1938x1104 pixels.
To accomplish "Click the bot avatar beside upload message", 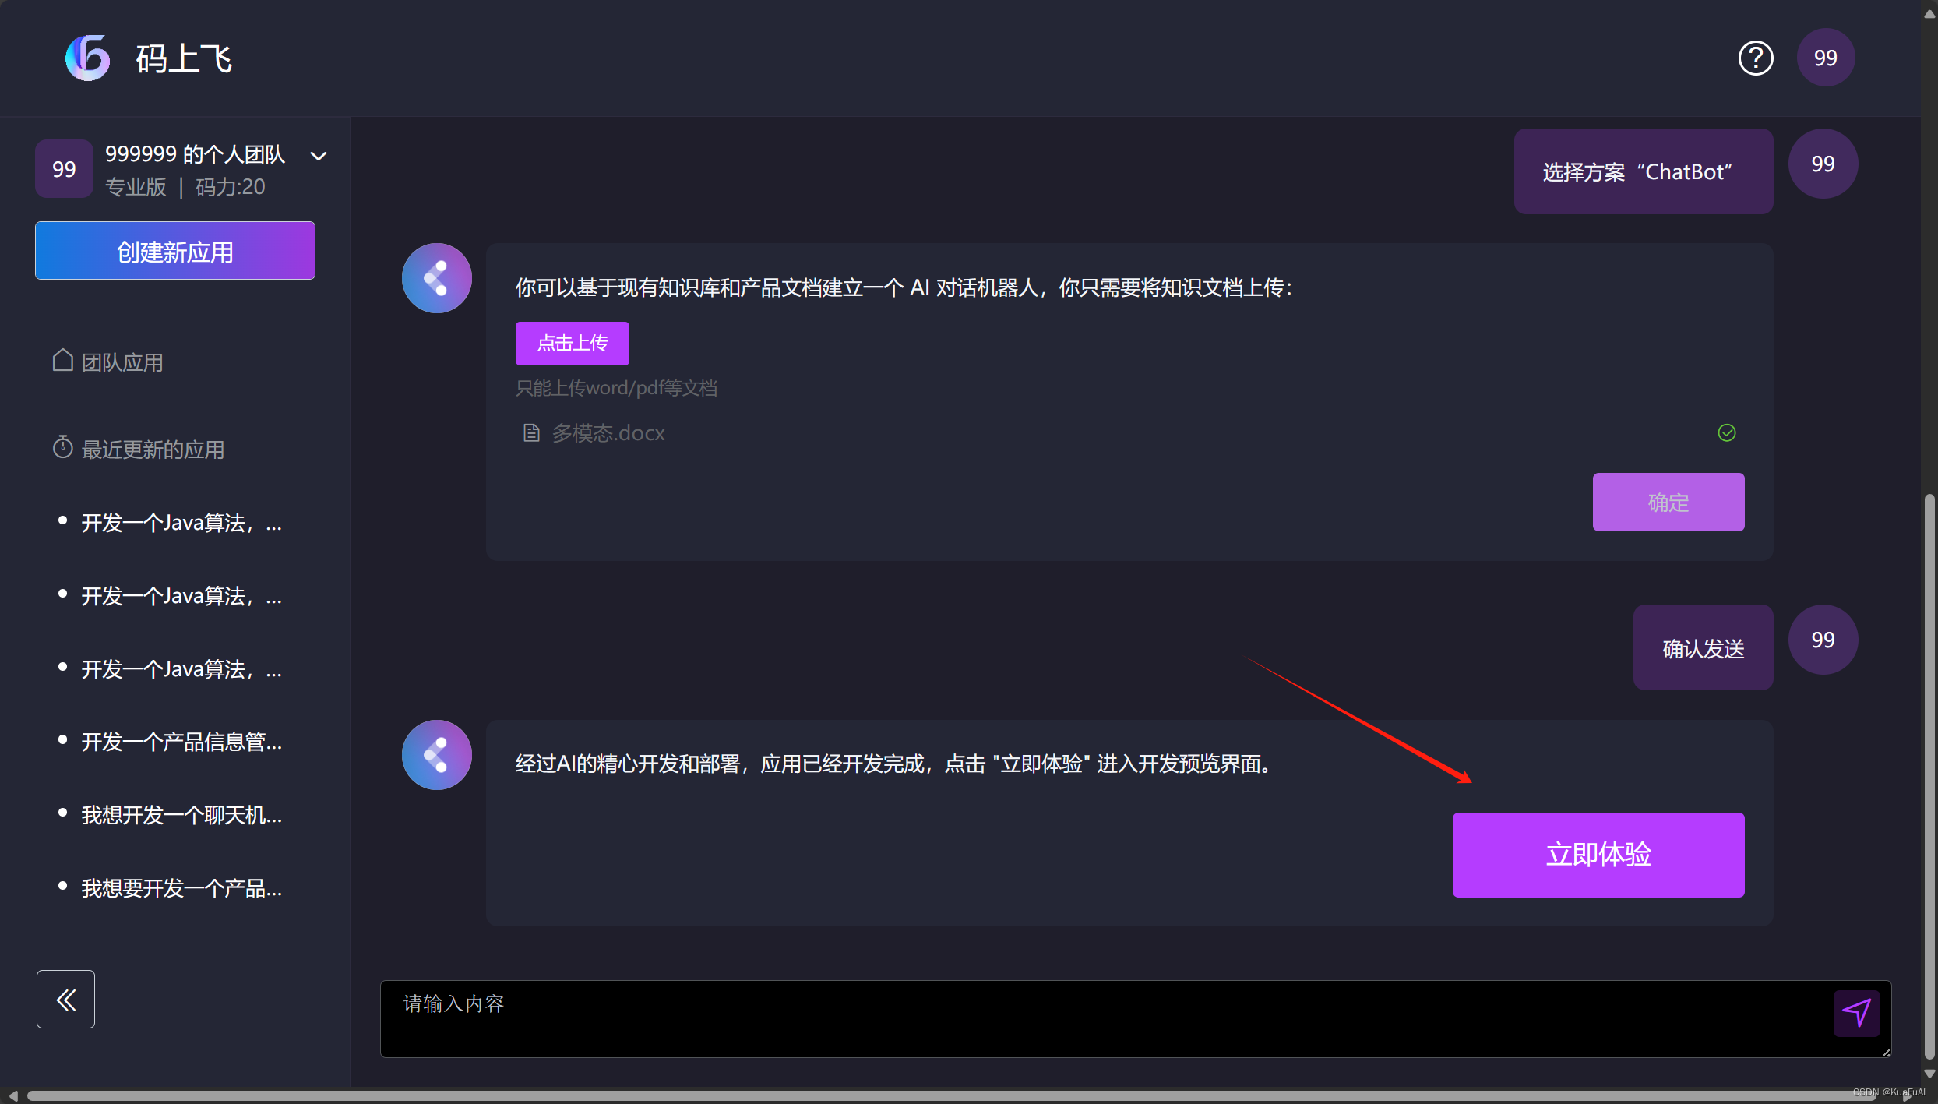I will pyautogui.click(x=436, y=278).
